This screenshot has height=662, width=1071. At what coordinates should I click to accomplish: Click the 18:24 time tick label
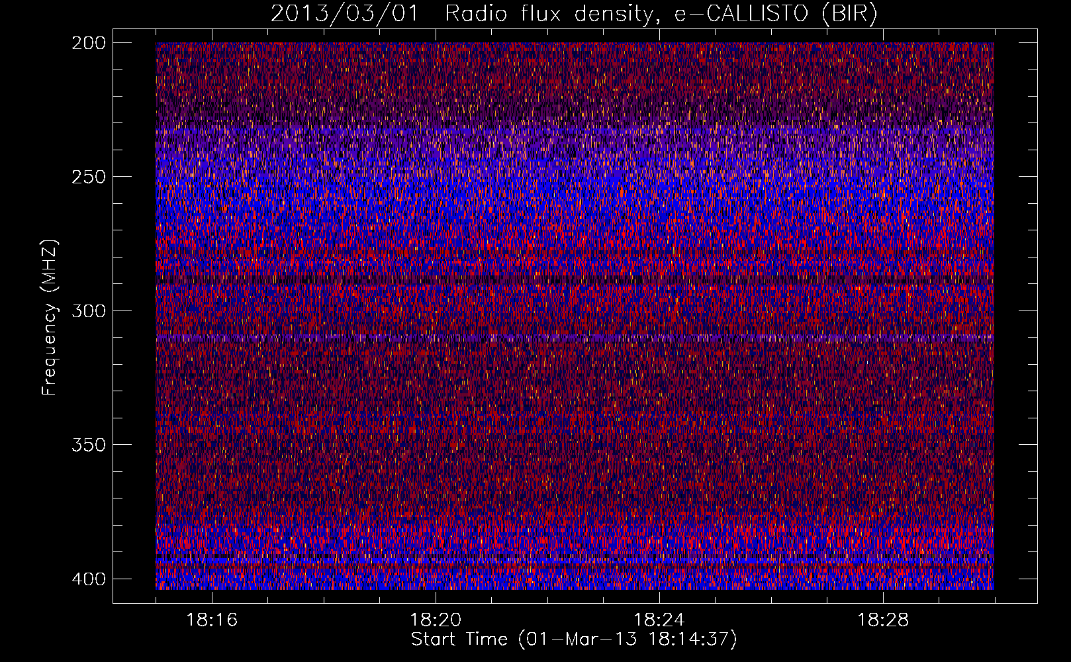[x=659, y=620]
